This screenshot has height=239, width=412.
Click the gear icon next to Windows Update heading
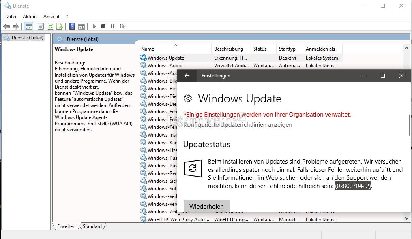pyautogui.click(x=188, y=99)
